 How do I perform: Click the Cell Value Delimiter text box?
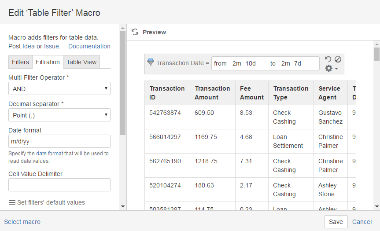pyautogui.click(x=59, y=185)
